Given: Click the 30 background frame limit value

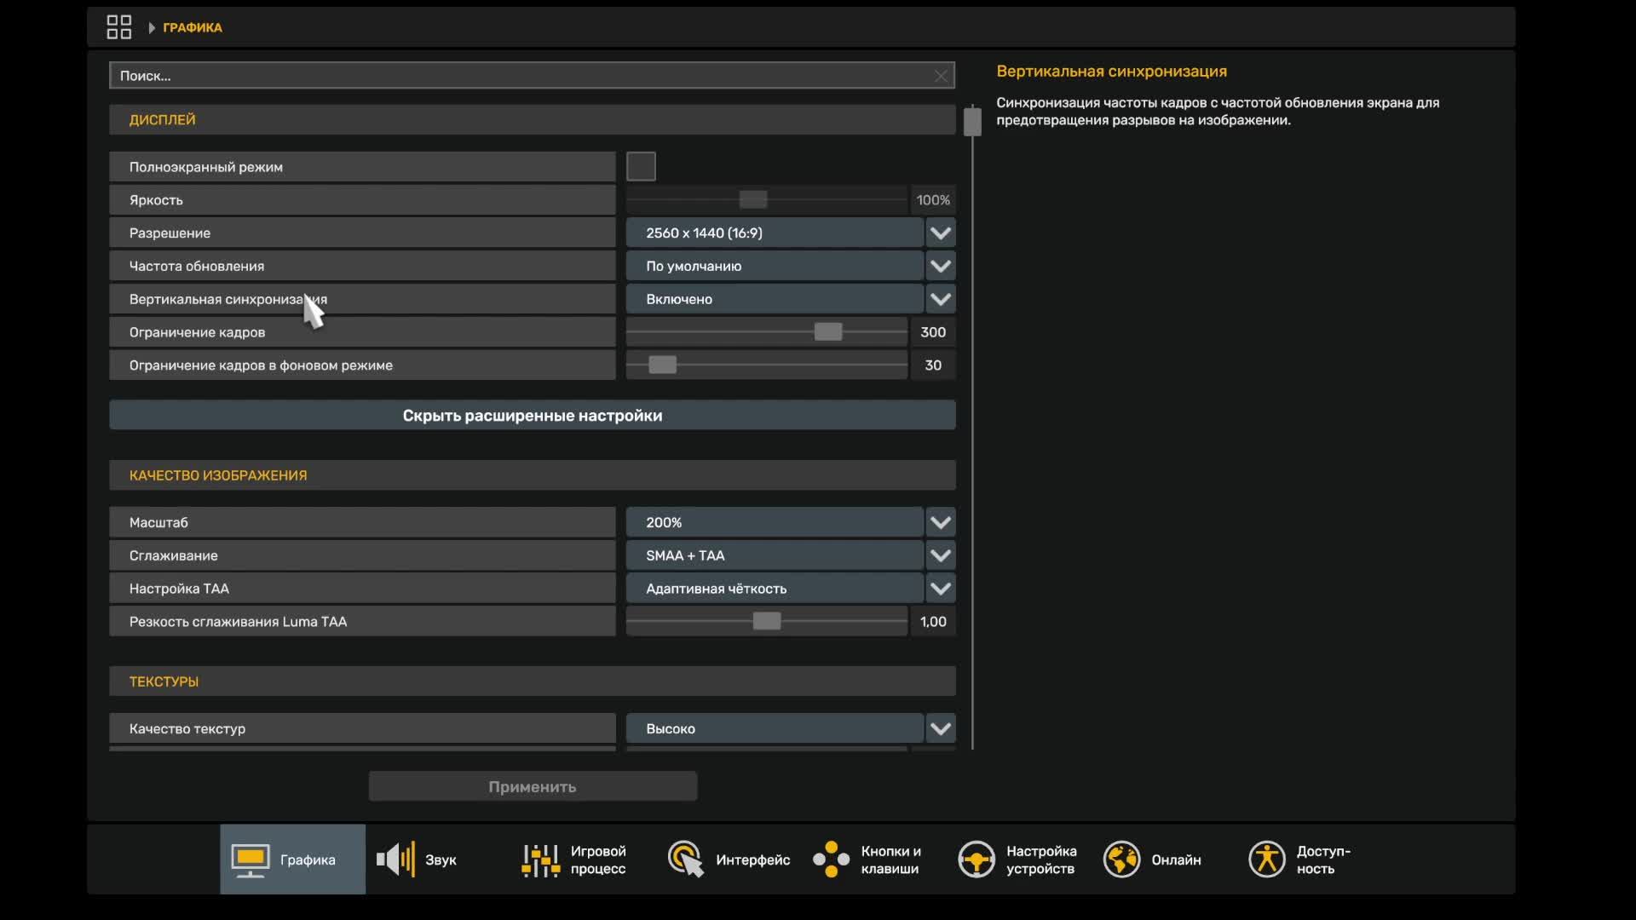Looking at the screenshot, I should [933, 365].
